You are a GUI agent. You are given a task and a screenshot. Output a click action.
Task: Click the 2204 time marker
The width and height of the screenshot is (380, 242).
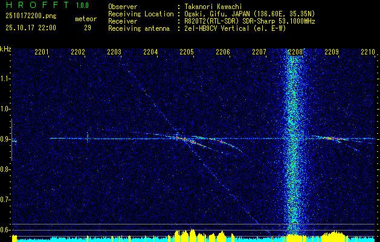point(150,52)
